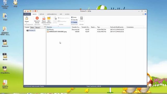
Task: Select the ALZip app icon in title bar
Action: click(x=25, y=11)
